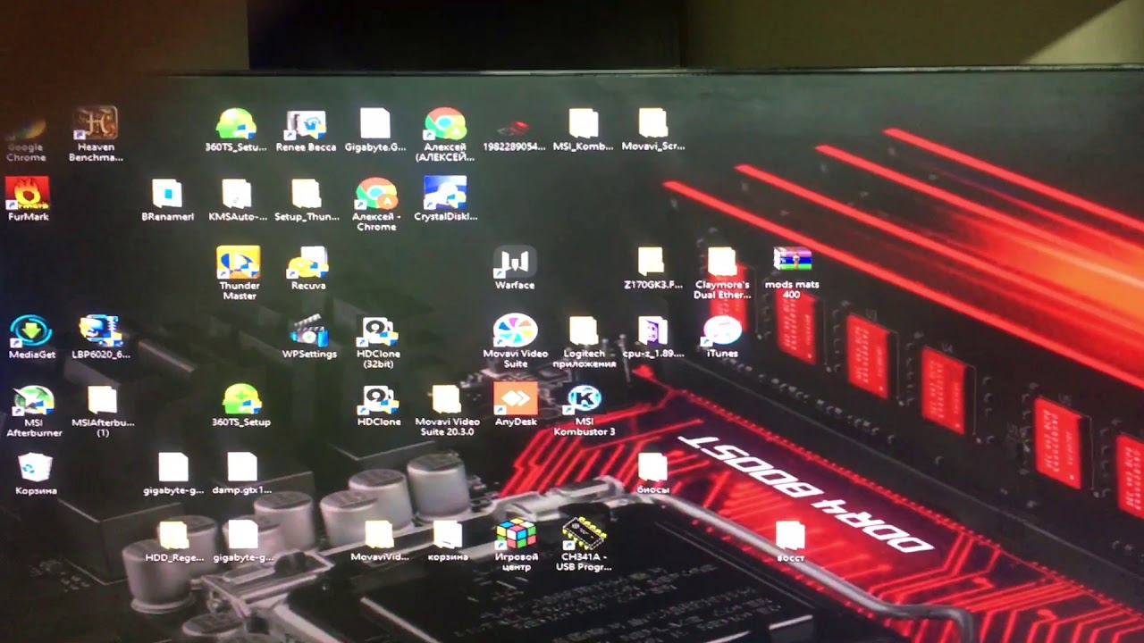Launch Heaven Benchmark shortcut
The image size is (1144, 643).
pyautogui.click(x=96, y=134)
